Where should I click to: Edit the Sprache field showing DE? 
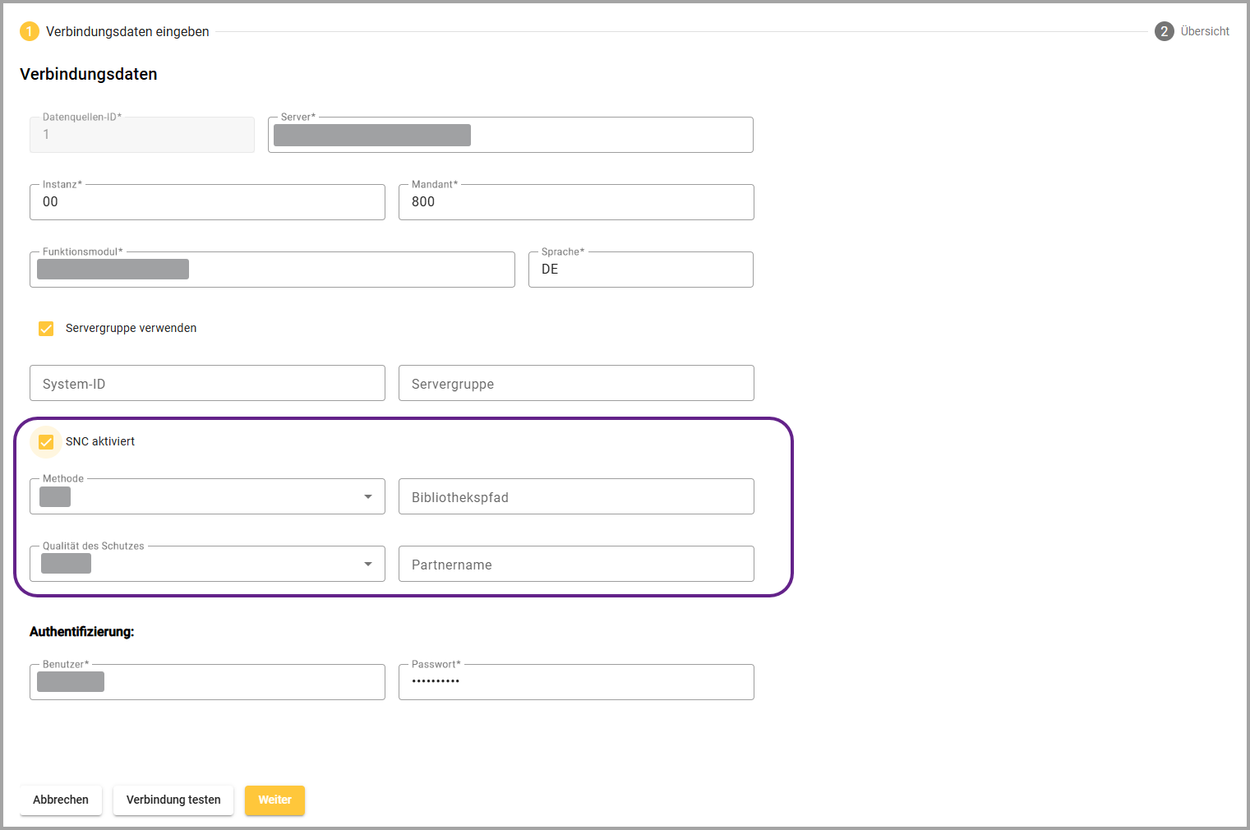641,270
